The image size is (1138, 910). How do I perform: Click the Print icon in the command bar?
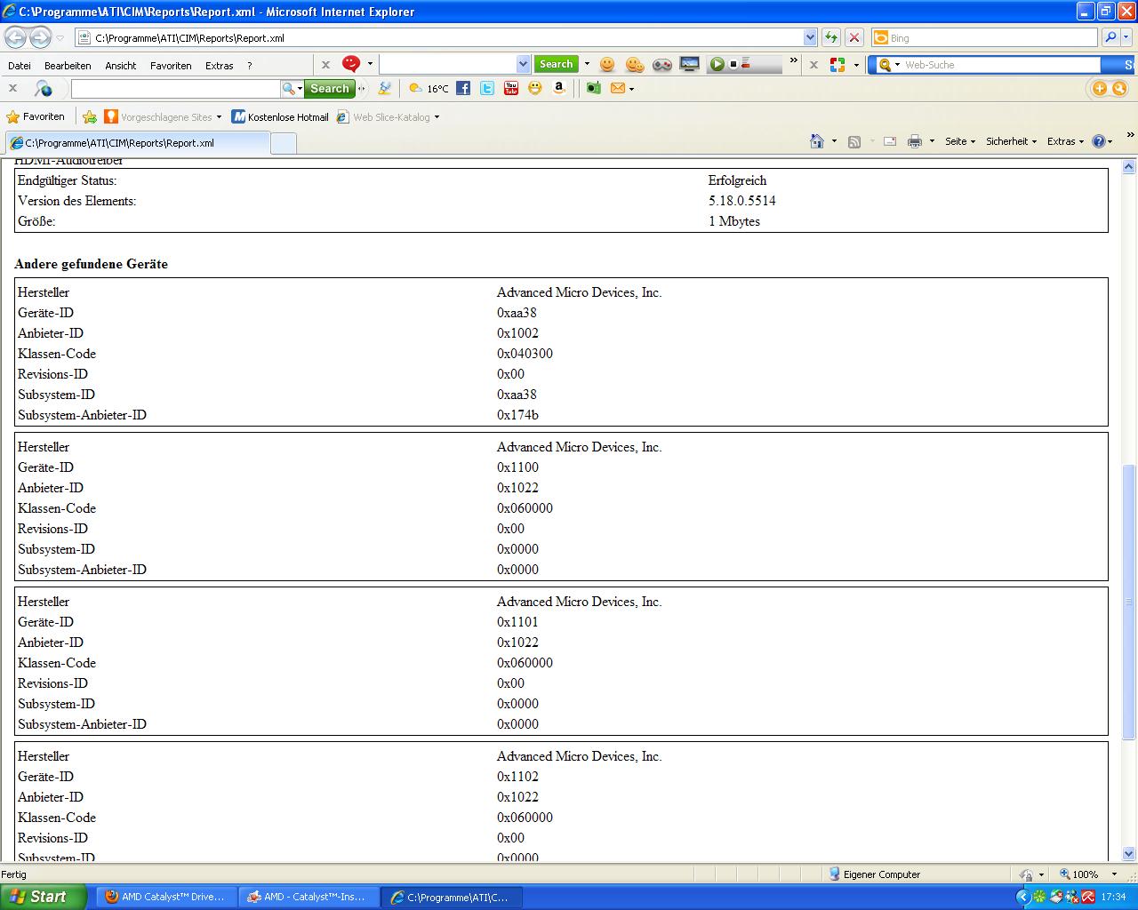pos(915,141)
